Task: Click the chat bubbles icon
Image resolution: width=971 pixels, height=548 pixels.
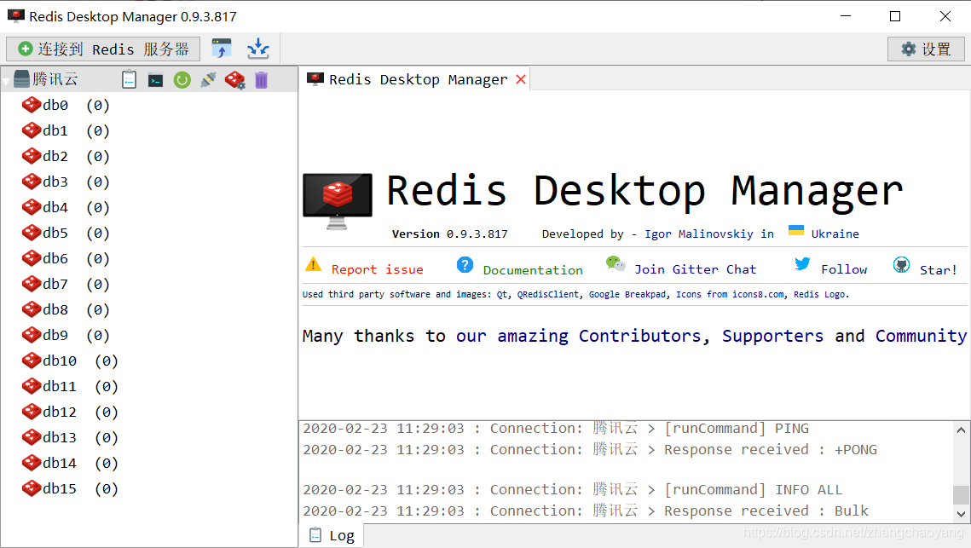Action: click(616, 264)
